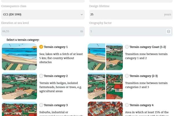Pick Terrain category (2-3) radio button
The width and height of the screenshot is (174, 116).
(127, 76)
